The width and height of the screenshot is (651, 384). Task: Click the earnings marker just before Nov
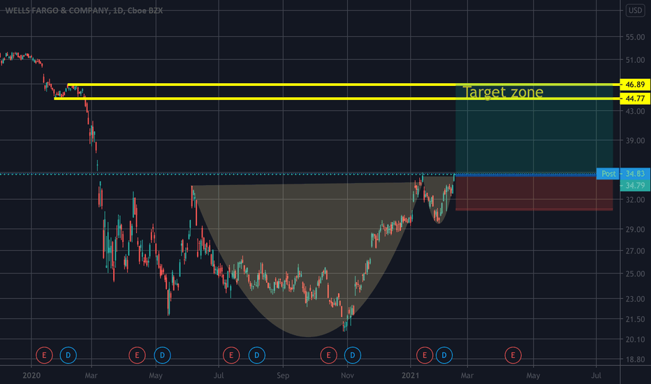tap(328, 355)
